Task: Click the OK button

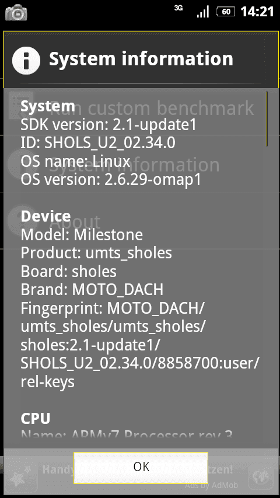Action: (x=141, y=468)
